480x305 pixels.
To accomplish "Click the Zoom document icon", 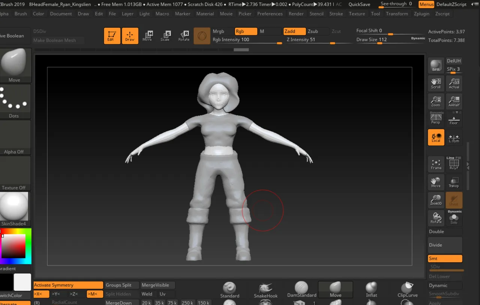I will pos(436,101).
